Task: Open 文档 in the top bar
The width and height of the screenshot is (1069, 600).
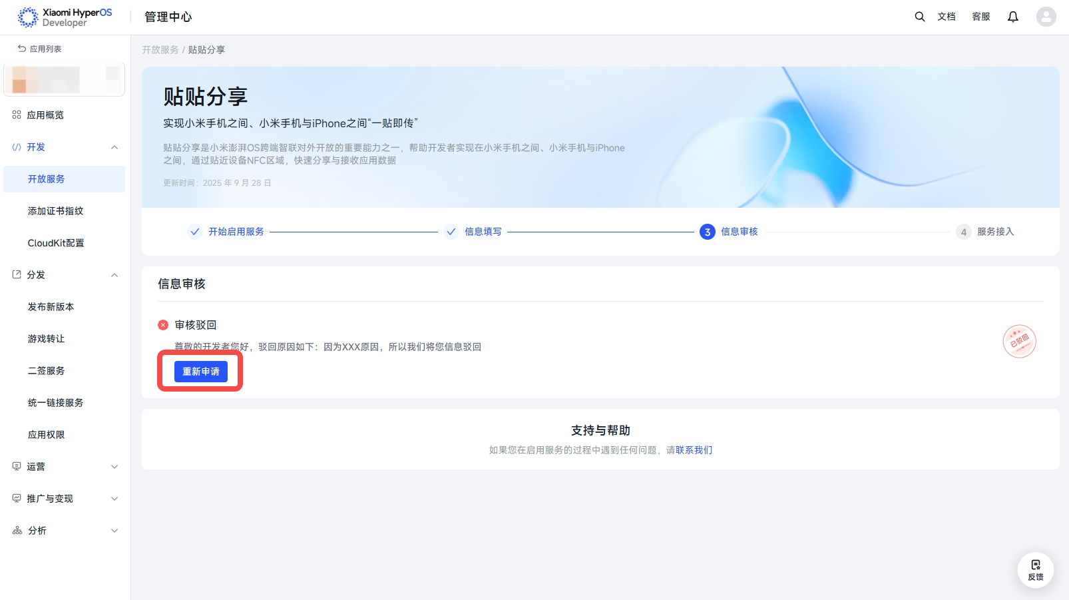Action: tap(947, 17)
